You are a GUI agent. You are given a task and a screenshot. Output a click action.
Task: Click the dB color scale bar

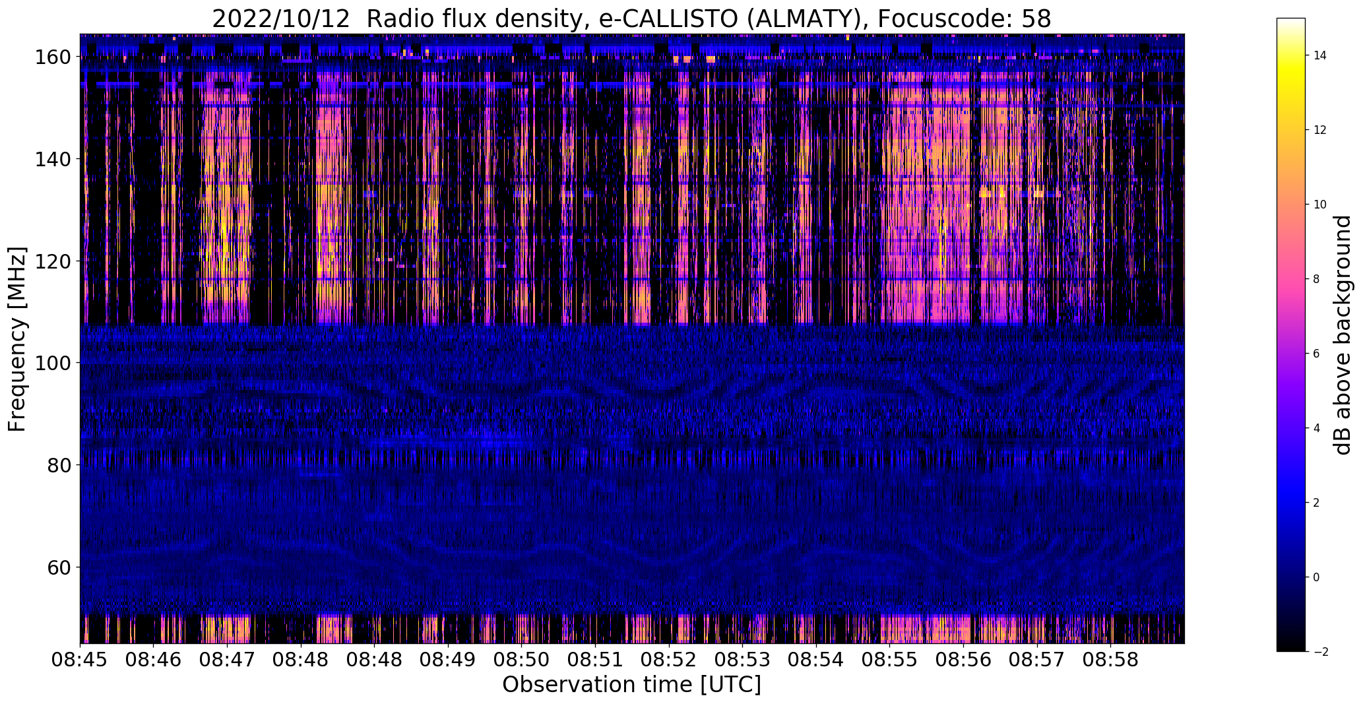(x=1291, y=335)
